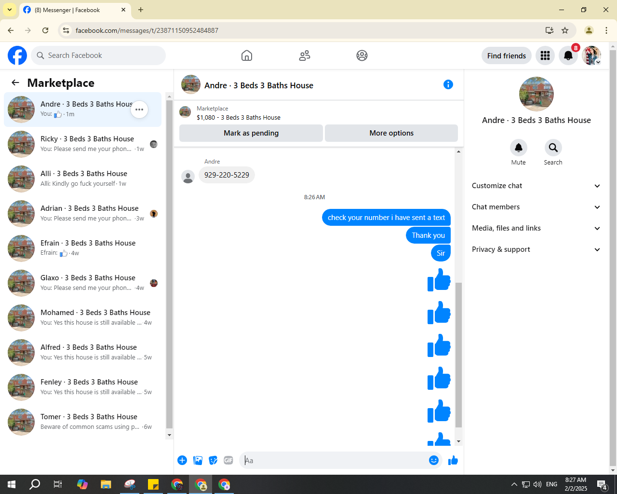Open the Groups icon in top navigation

(x=362, y=55)
